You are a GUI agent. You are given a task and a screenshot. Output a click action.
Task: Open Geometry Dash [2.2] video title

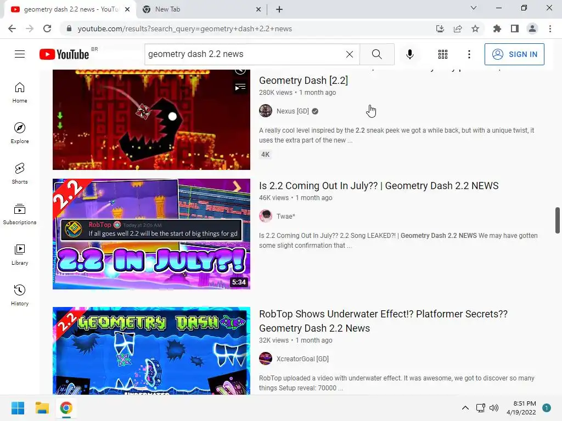(304, 80)
